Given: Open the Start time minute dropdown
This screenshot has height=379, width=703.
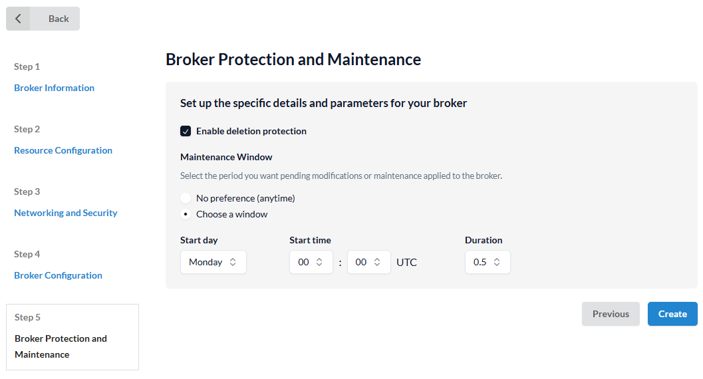Looking at the screenshot, I should click(368, 262).
